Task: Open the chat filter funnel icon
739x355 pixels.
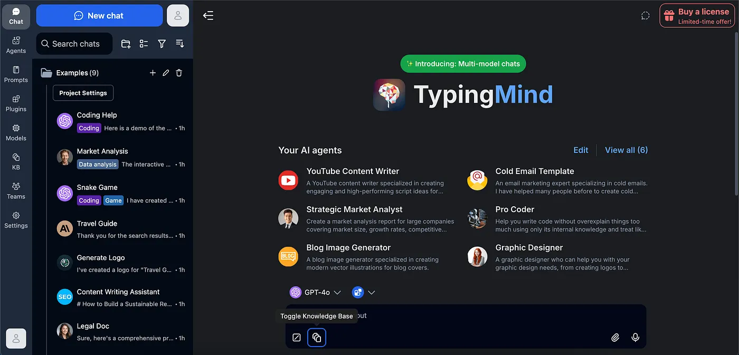Action: (162, 44)
